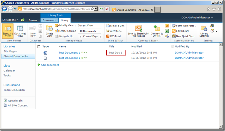Click the browser Back button

pos(4,9)
